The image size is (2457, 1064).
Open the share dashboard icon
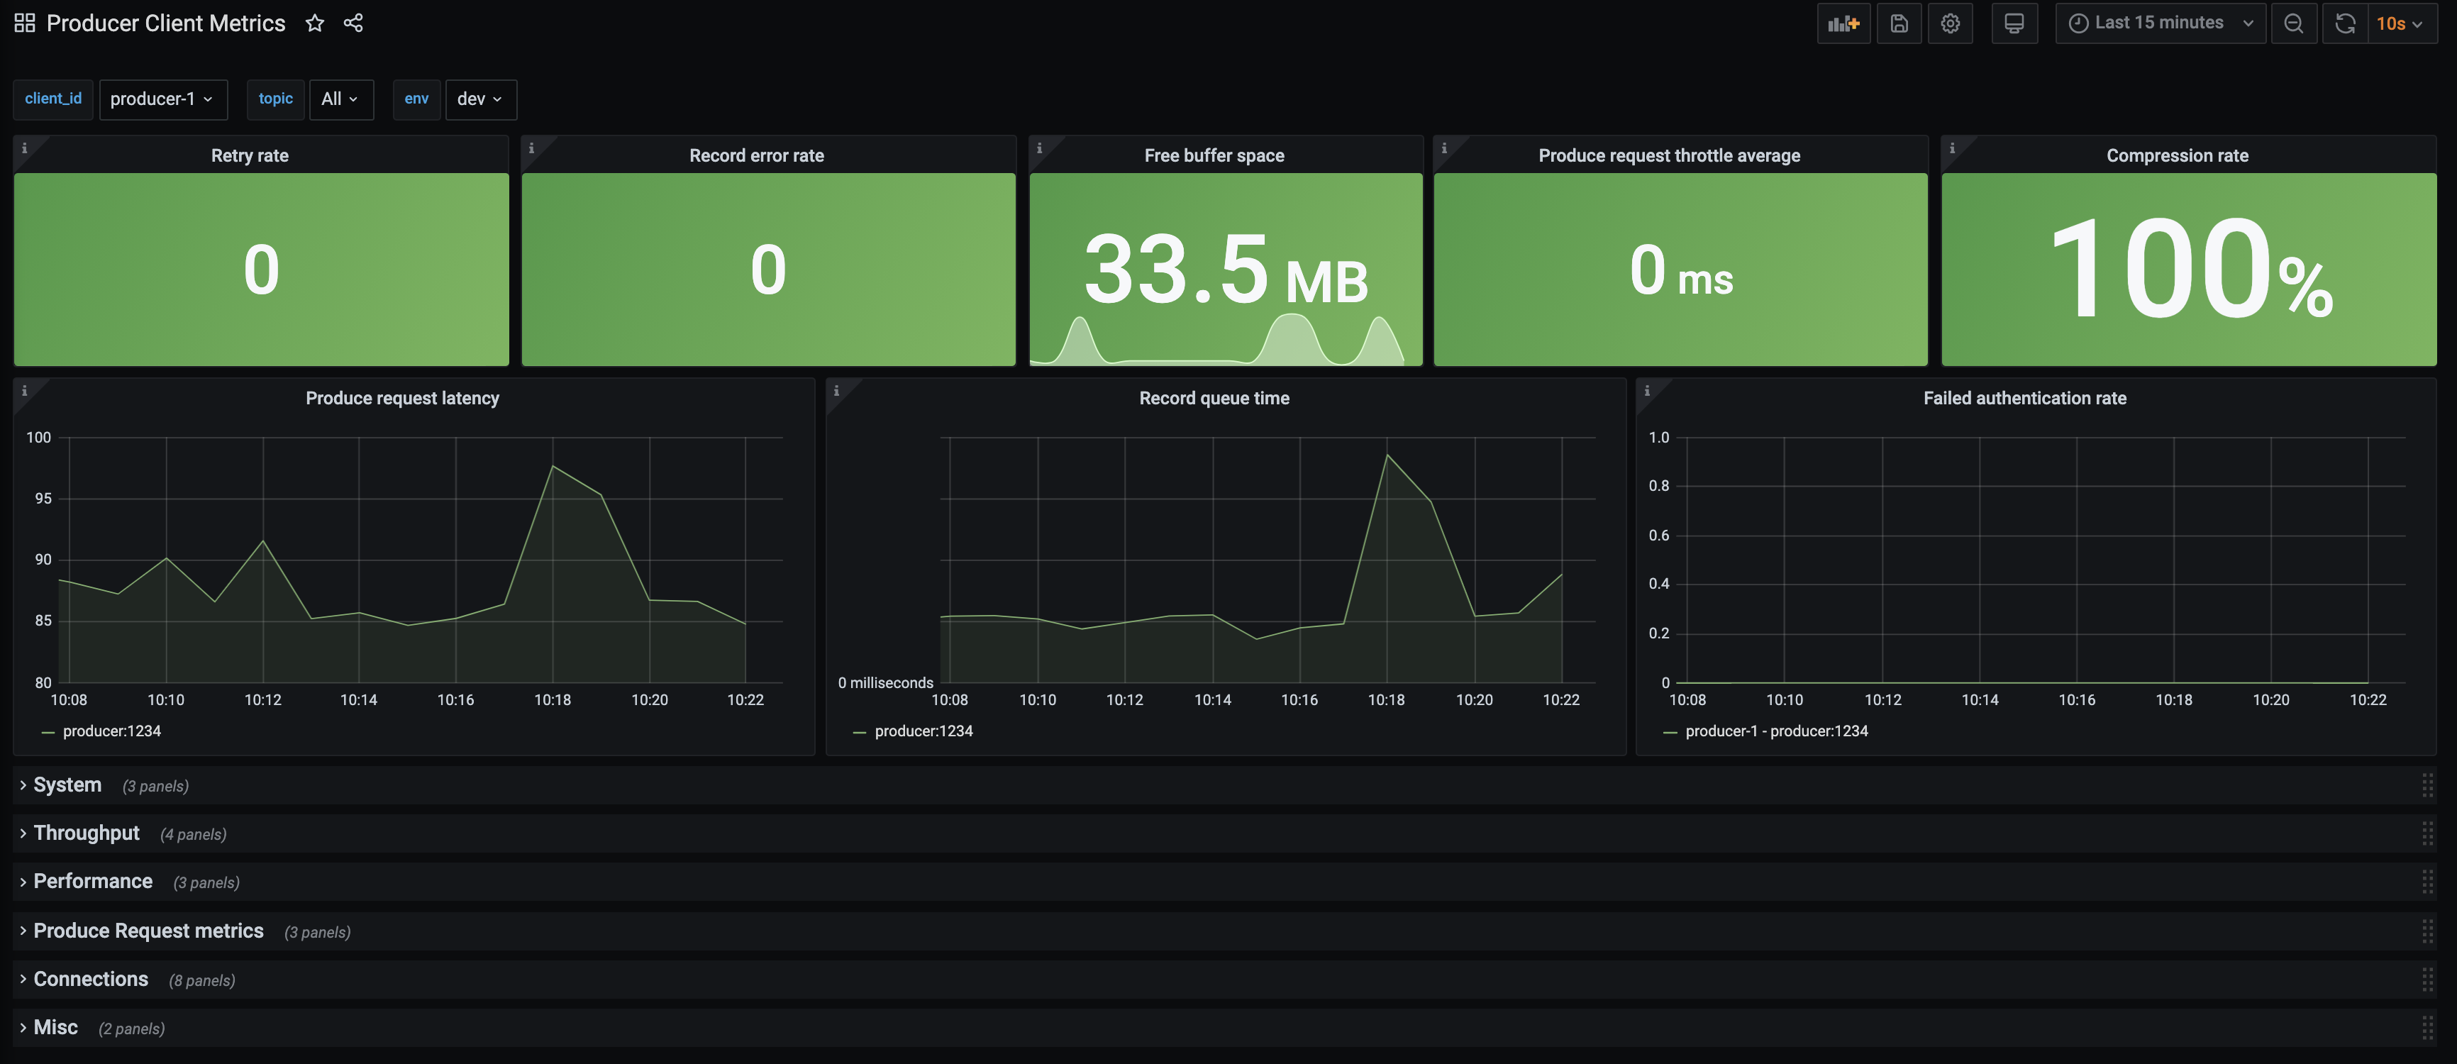point(354,23)
